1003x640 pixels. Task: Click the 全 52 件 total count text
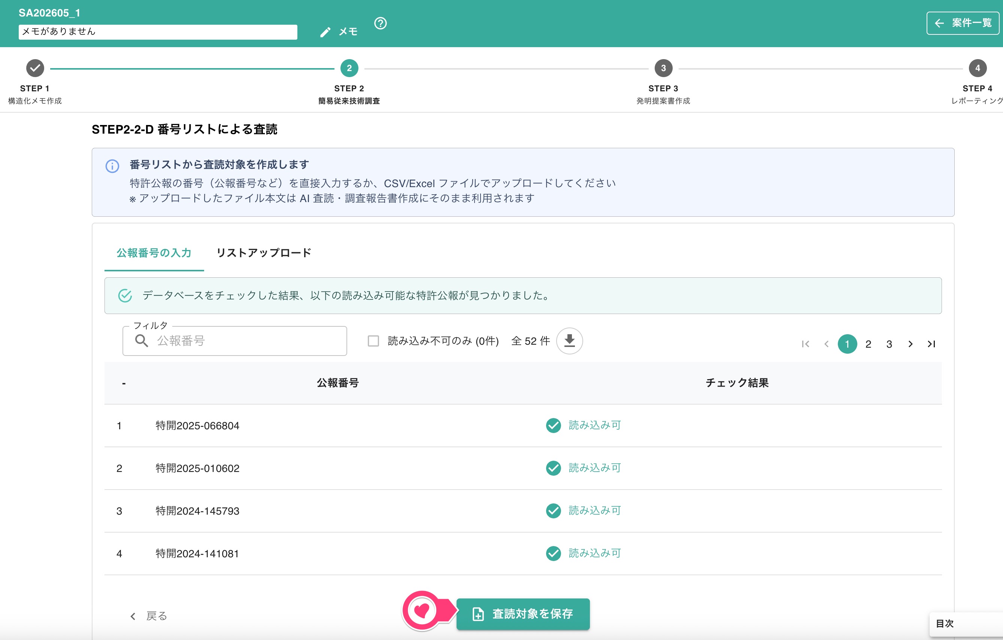pos(530,341)
